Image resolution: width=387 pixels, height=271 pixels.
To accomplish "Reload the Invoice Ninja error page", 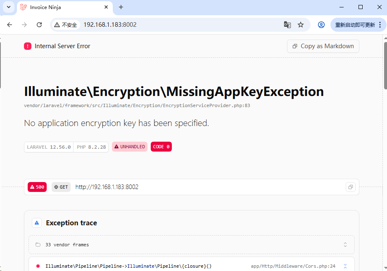I will (x=39, y=25).
